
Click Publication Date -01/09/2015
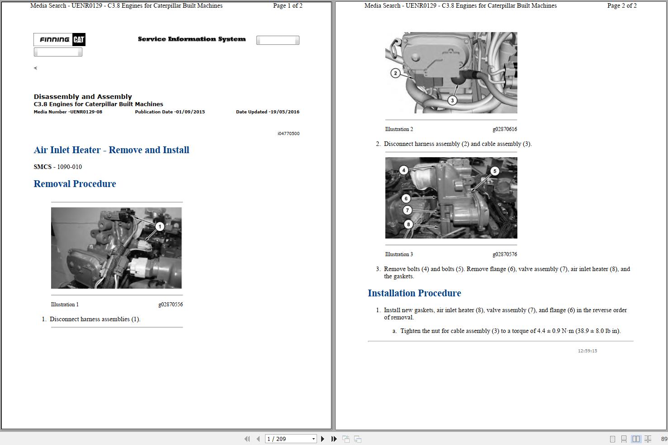tap(170, 112)
